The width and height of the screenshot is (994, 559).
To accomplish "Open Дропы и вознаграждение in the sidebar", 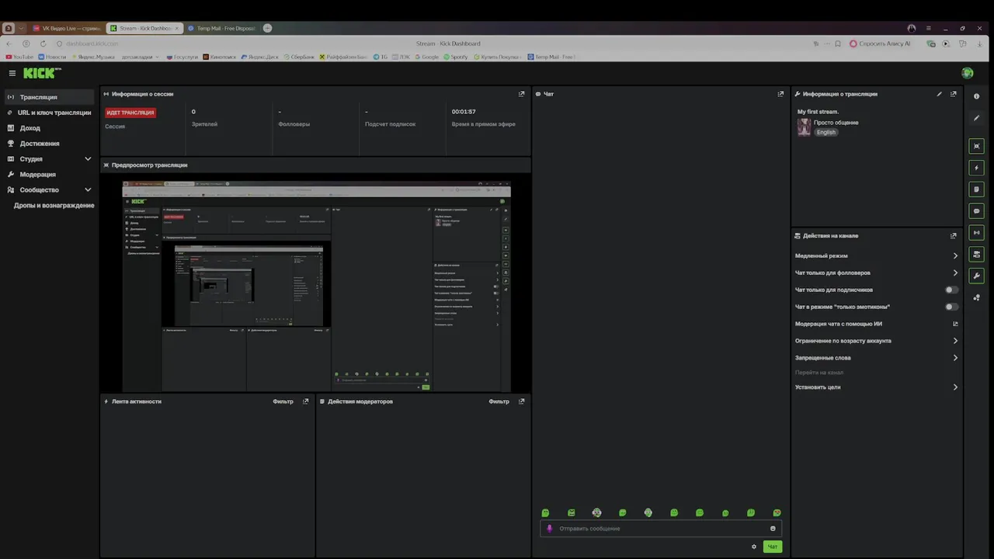I will pyautogui.click(x=54, y=205).
